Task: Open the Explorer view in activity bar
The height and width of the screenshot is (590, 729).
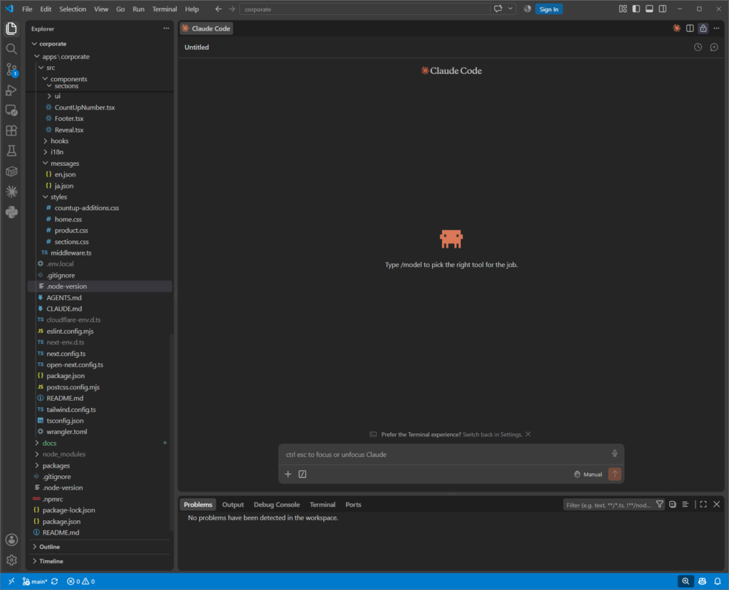Action: (x=11, y=29)
